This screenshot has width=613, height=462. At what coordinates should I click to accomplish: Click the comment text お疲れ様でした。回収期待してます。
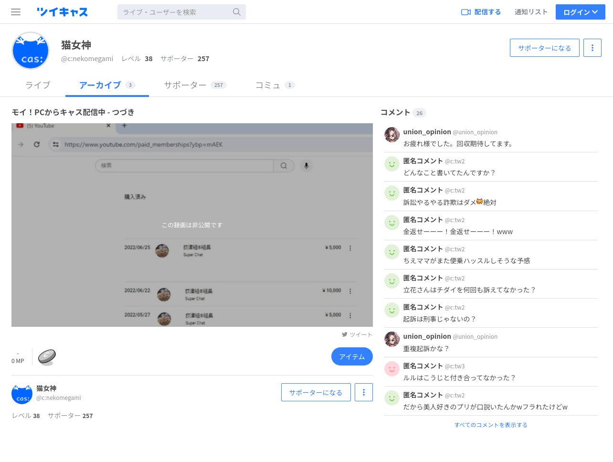459,143
